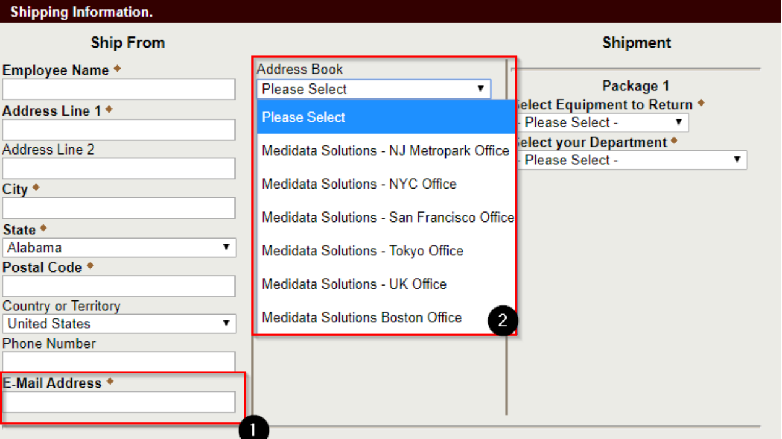Collapse the Address Book dropdown box
This screenshot has width=782, height=439.
pos(374,89)
